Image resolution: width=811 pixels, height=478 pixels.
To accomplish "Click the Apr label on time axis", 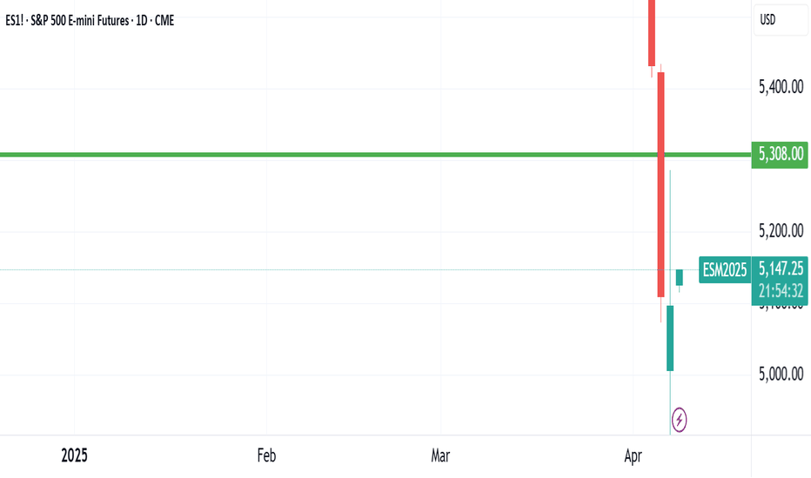I will 633,455.
